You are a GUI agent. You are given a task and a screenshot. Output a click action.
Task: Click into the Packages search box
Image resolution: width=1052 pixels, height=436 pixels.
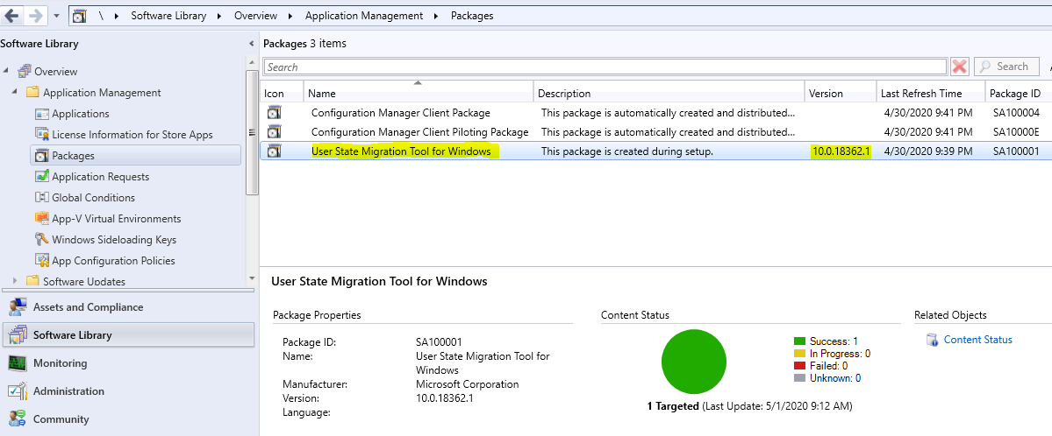click(x=605, y=67)
